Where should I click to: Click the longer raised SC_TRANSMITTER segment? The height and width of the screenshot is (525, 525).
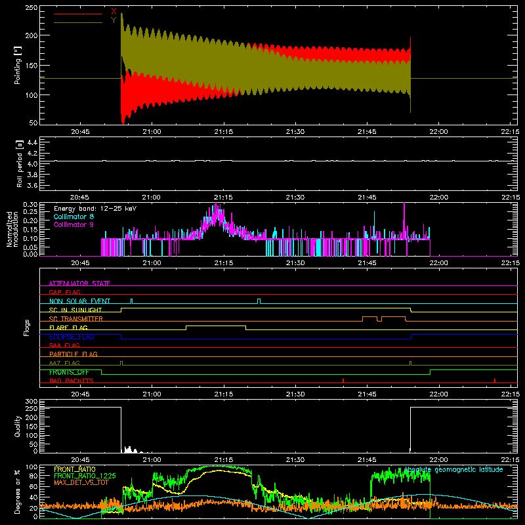[393, 317]
